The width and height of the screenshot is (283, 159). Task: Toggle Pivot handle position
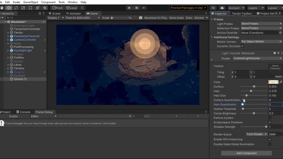pyautogui.click(x=57, y=8)
